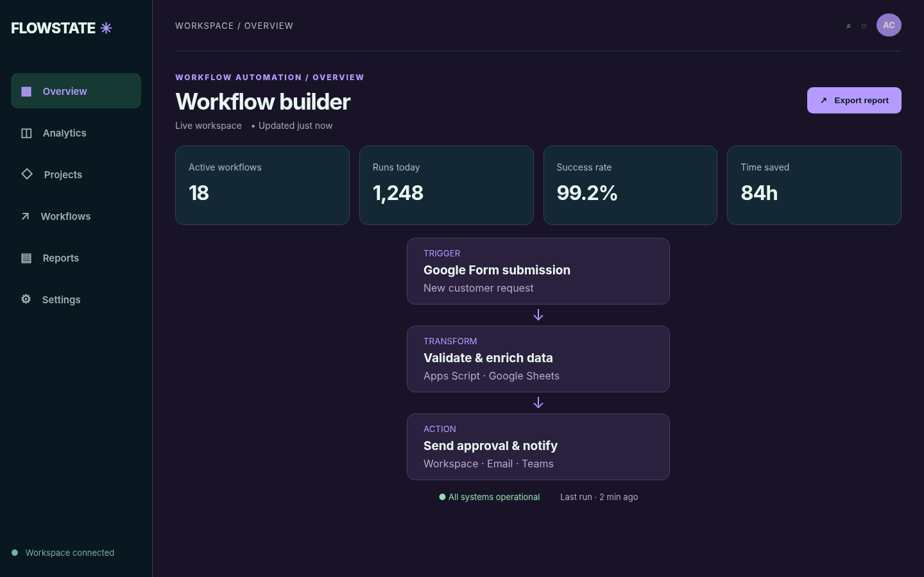Select the Google Form submission trigger node
The width and height of the screenshot is (924, 577).
538,271
